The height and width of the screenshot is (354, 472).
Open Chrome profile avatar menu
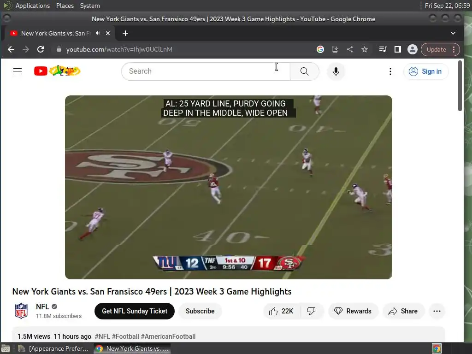point(413,49)
